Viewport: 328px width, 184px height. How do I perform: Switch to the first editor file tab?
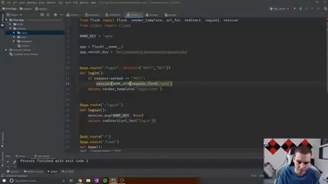[x=73, y=15]
